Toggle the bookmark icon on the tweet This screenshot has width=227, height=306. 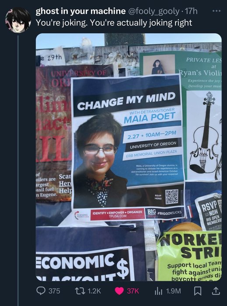198,291
